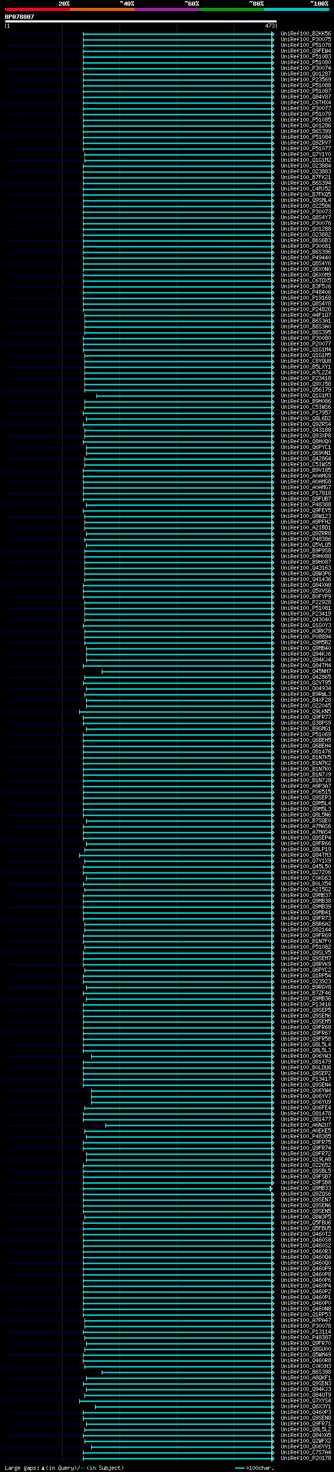
Task: Open hit UniRef100_P51078
Action: point(305,45)
